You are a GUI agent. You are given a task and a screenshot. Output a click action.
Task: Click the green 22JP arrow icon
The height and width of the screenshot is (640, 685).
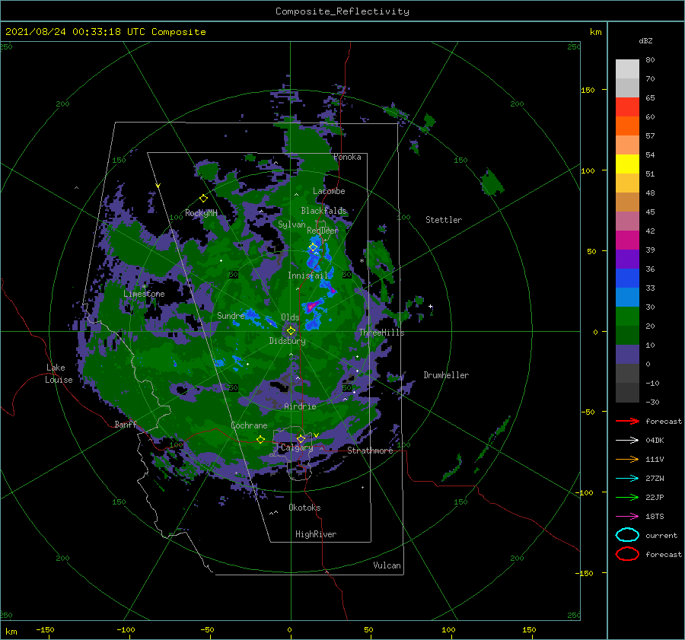[x=627, y=497]
